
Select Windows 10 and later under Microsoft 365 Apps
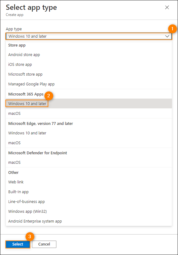(89, 103)
